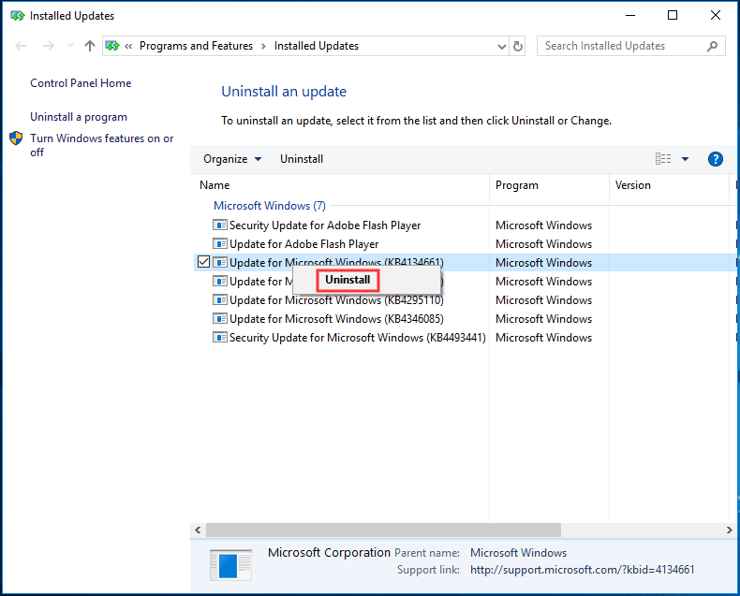Image resolution: width=740 pixels, height=596 pixels.
Task: Select Update for Adobe Flash Player row
Action: [x=303, y=244]
